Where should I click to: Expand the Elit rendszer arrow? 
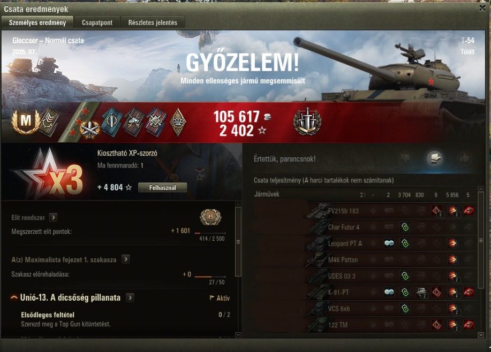53,217
